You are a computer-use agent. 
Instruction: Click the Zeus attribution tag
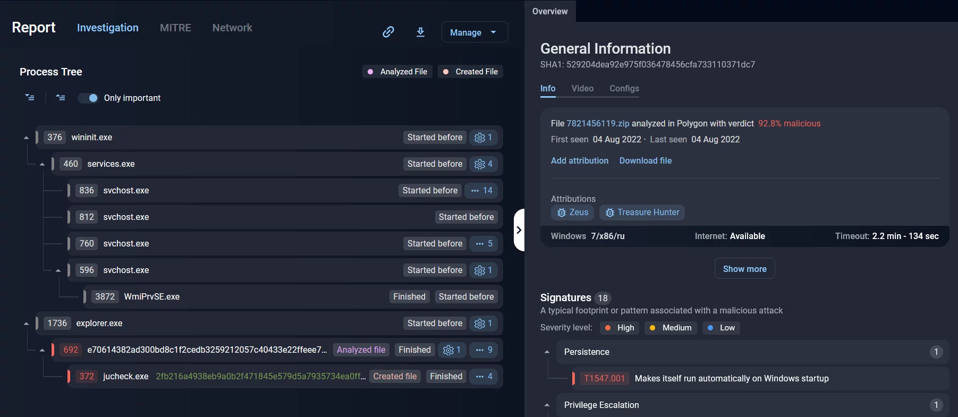pos(573,212)
